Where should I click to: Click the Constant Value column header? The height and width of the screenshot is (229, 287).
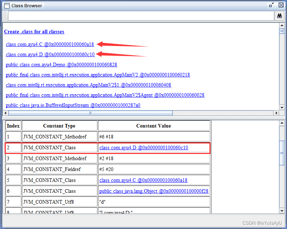(154, 126)
